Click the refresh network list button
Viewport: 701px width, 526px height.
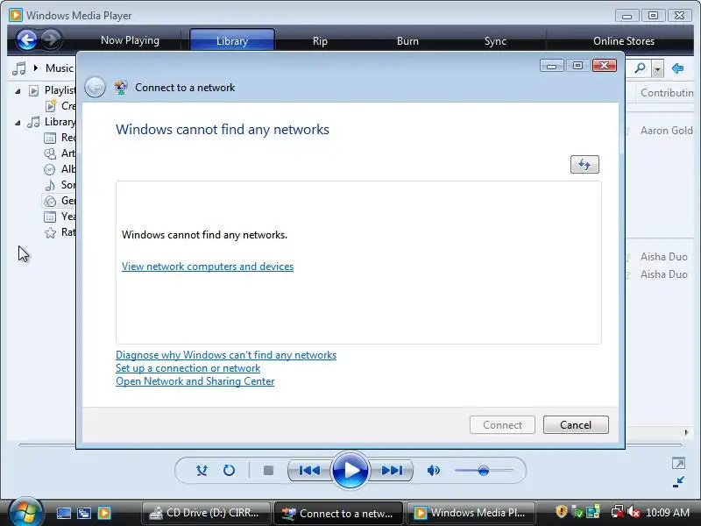click(x=584, y=164)
